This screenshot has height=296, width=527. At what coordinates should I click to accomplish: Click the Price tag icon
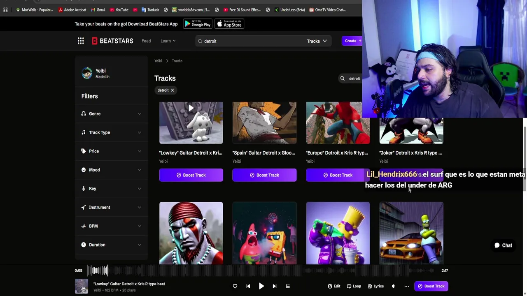[84, 151]
